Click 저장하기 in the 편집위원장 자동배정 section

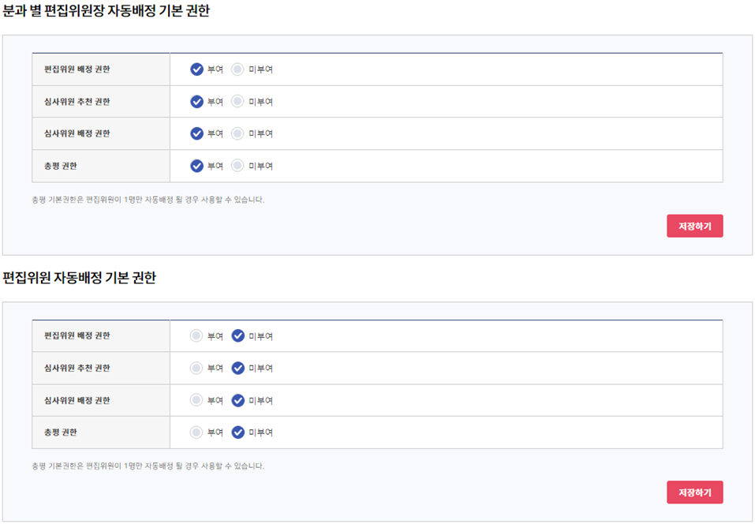tap(694, 226)
